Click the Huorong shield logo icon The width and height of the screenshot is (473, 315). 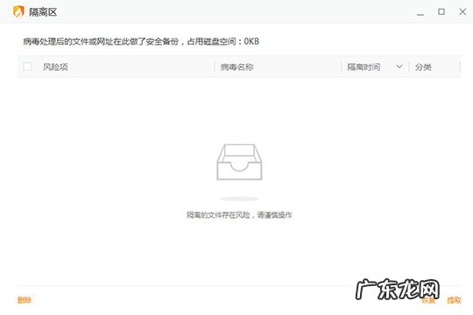pos(18,11)
